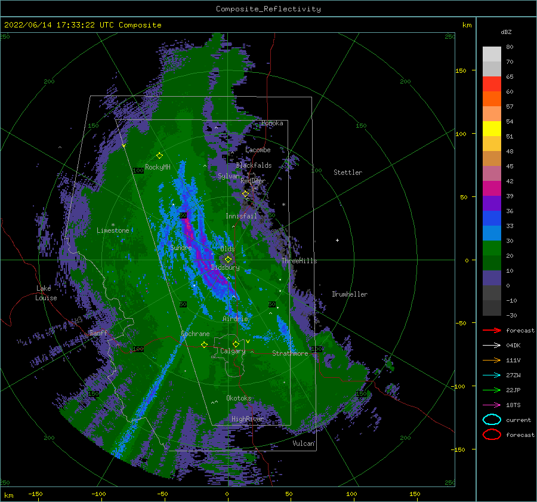
Task: Click the 111V legend label
Action: point(513,360)
